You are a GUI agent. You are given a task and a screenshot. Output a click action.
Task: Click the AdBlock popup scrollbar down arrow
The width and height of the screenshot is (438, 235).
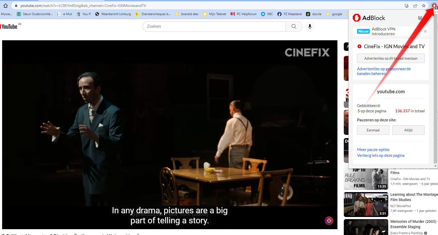436,166
